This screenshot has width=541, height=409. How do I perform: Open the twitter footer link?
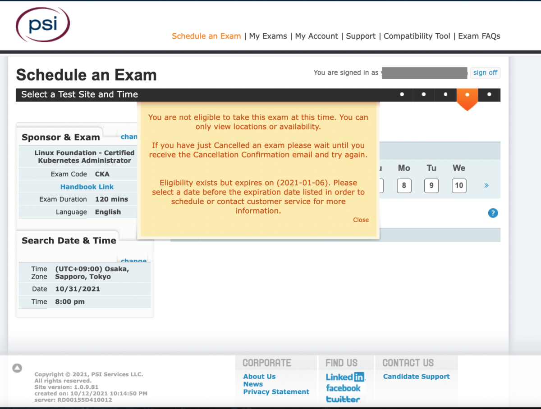point(343,399)
